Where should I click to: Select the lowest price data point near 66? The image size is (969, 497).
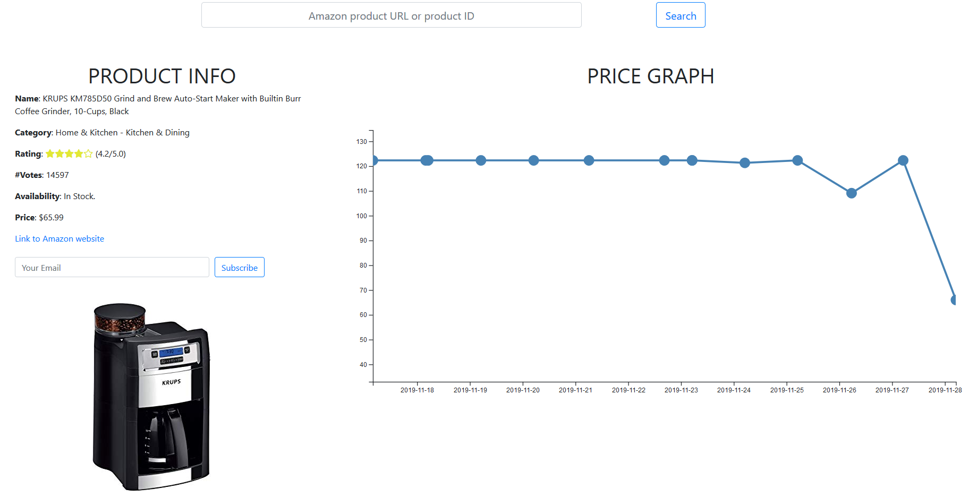954,300
